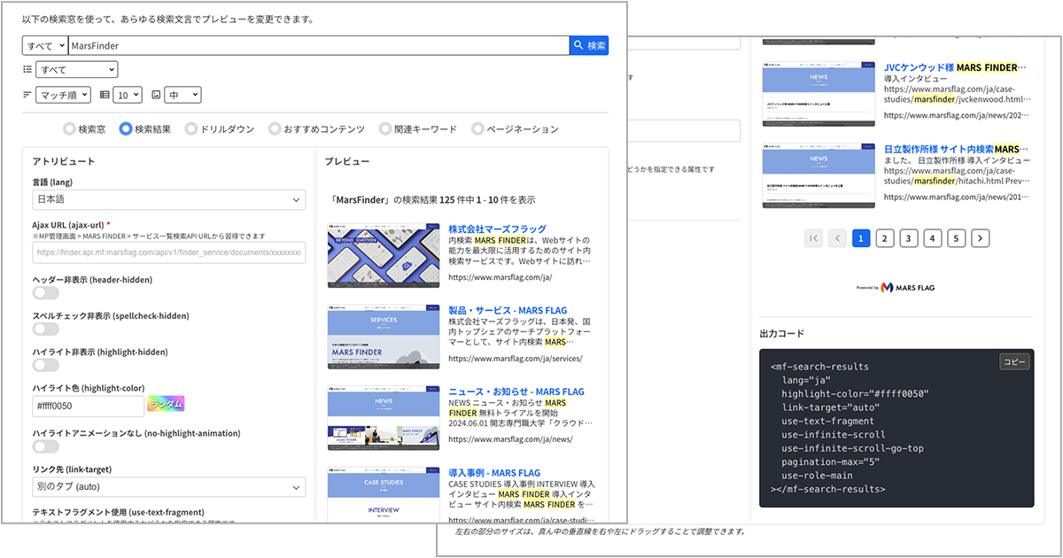Image resolution: width=1063 pixels, height=558 pixels.
Task: Select the おすすめコンテンツ radio option
Action: [275, 129]
